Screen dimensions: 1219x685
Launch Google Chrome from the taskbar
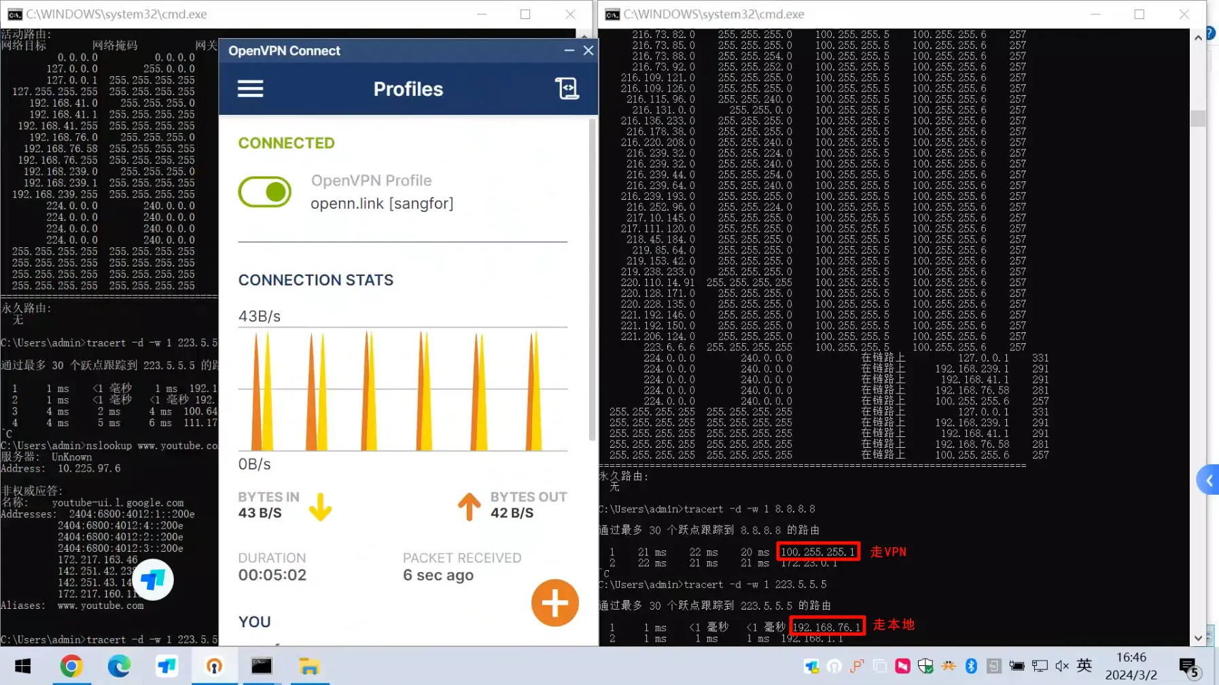[x=71, y=666]
